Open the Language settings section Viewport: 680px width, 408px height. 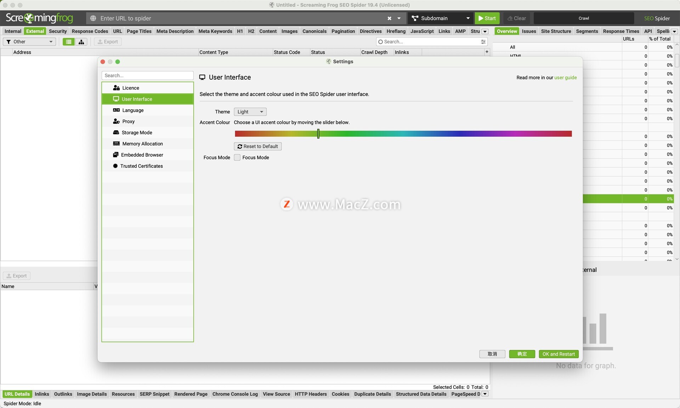(147, 110)
